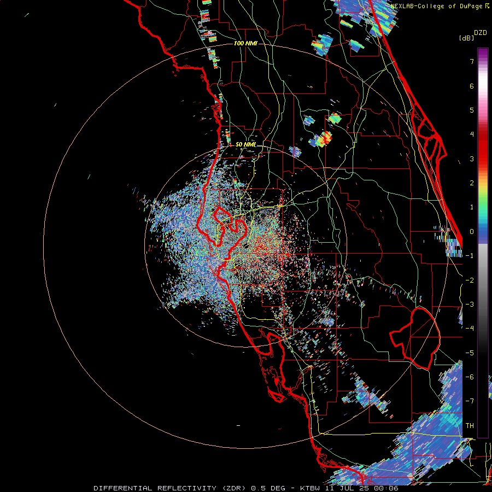
Task: Click the -2 value on the color scale
Action: click(x=470, y=280)
